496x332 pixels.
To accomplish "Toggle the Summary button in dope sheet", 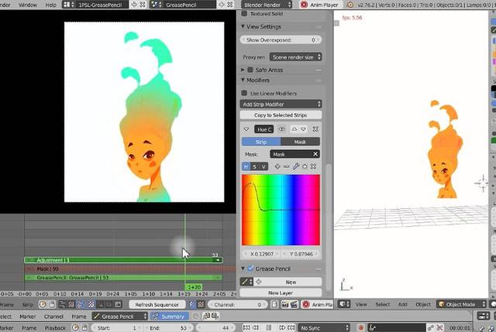I will pos(170,317).
